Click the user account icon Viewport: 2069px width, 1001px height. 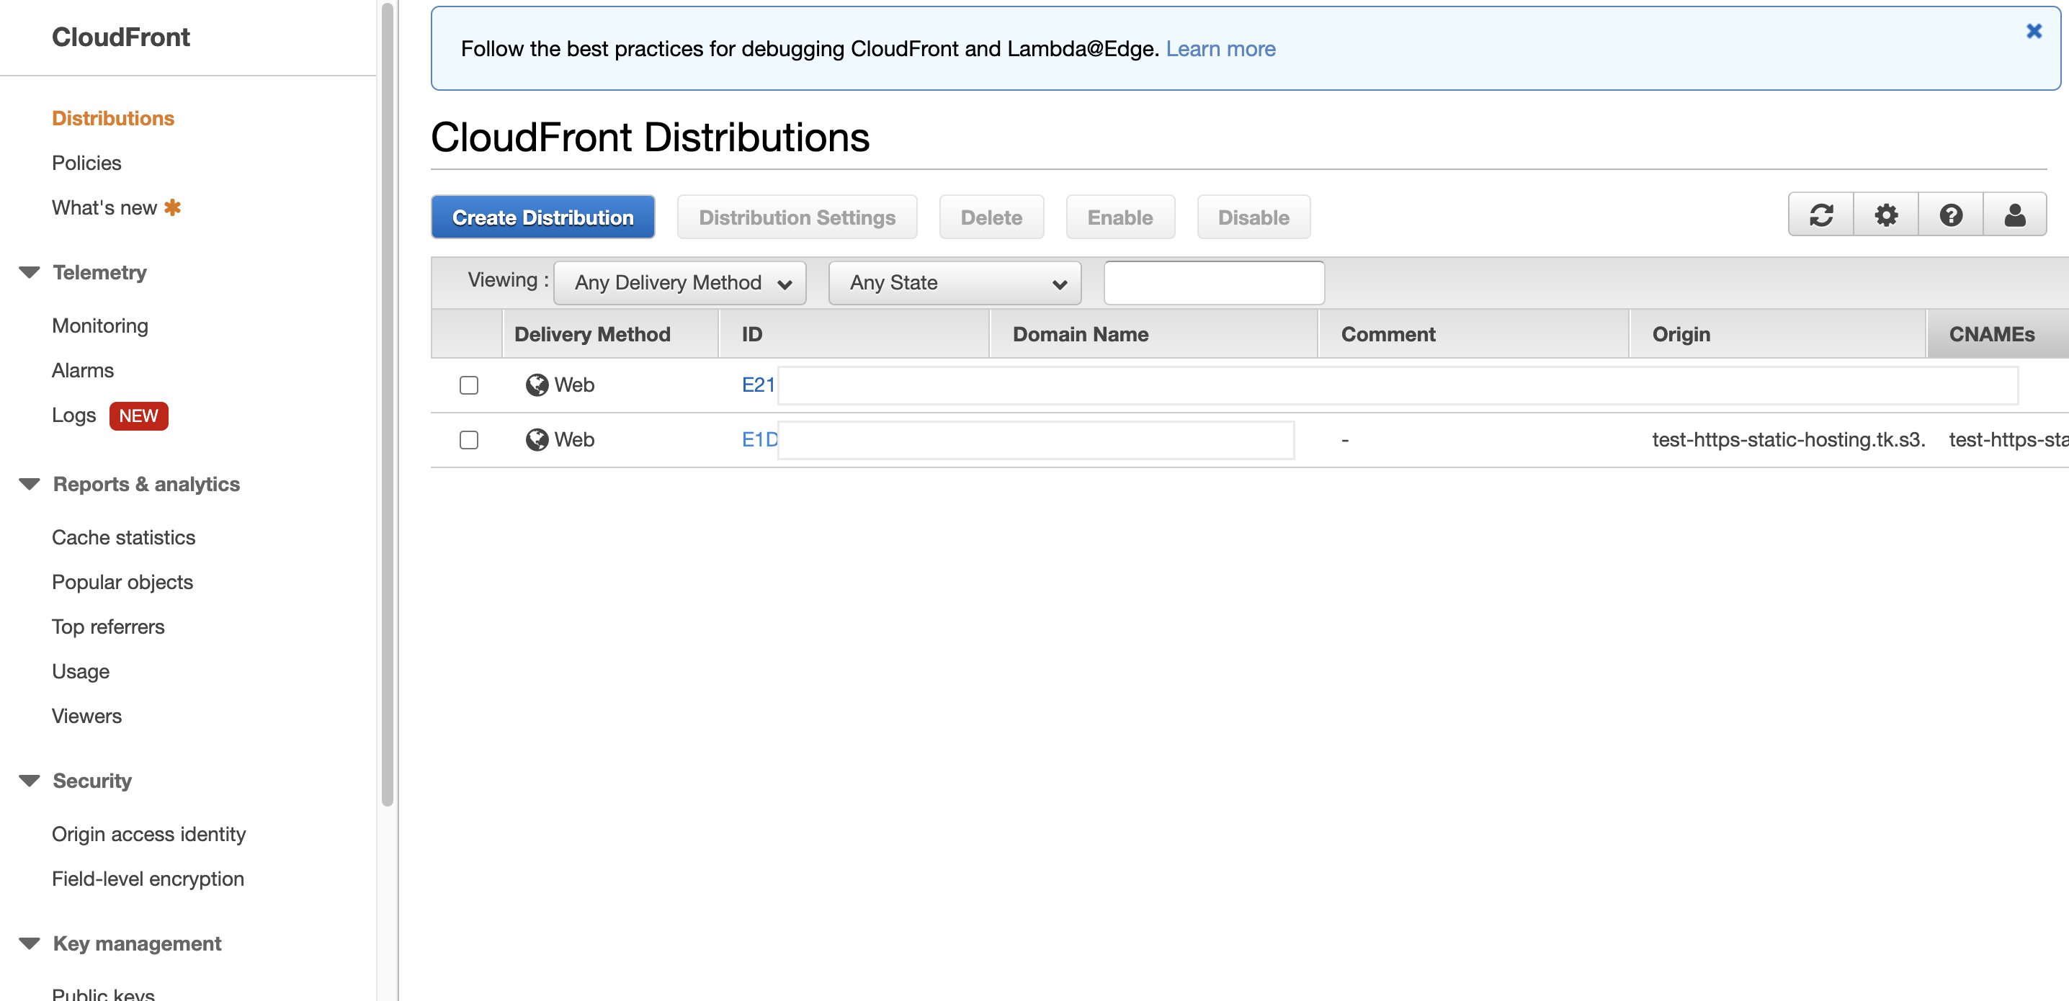point(2014,215)
